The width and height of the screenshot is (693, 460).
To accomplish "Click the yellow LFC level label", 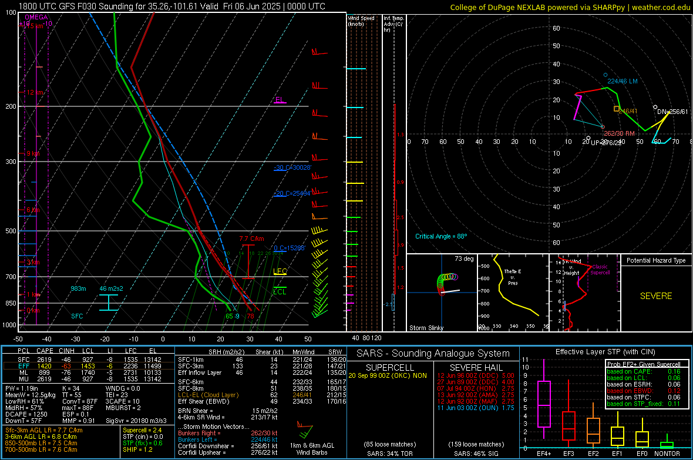I will [x=280, y=271].
